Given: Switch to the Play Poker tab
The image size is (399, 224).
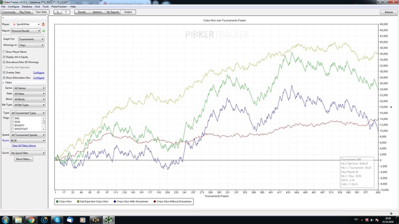Looking at the screenshot, I should 25,12.
